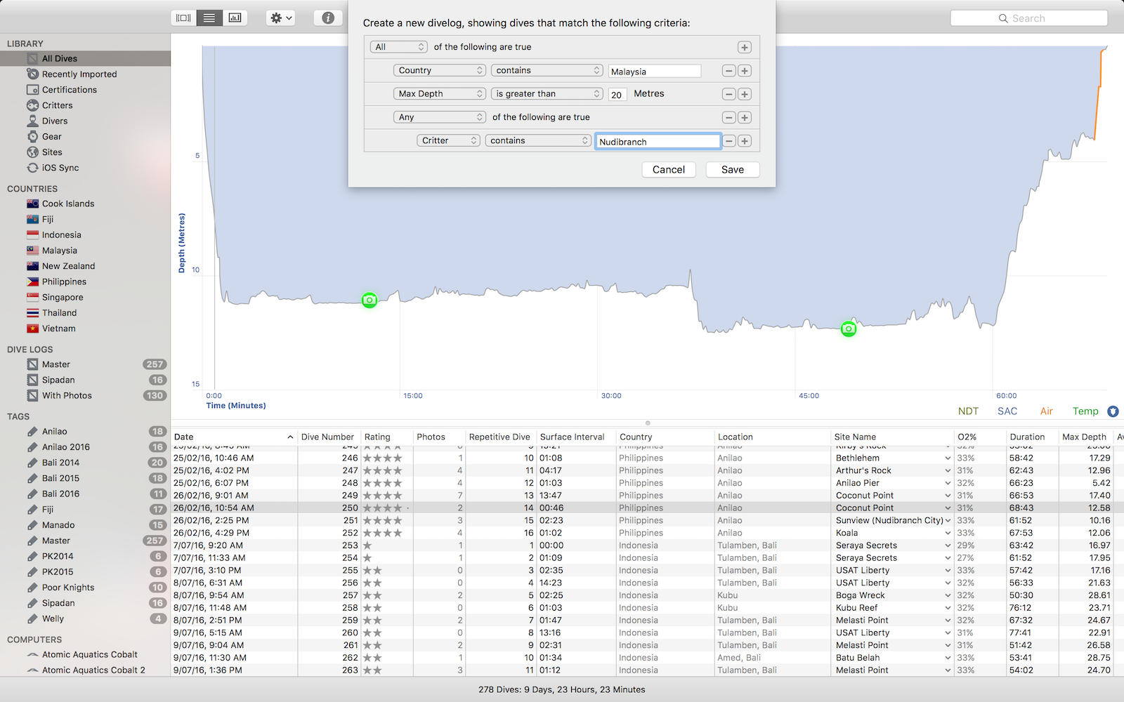1124x702 pixels.
Task: Open the Critter field dropdown
Action: click(x=448, y=141)
